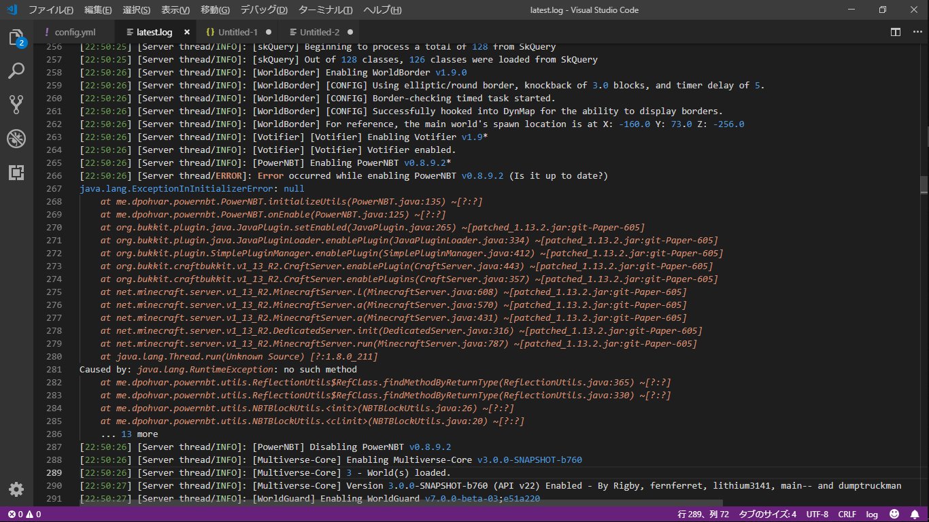Click v7.0.0-beta-03 on the WorldGuard line

pyautogui.click(x=462, y=498)
